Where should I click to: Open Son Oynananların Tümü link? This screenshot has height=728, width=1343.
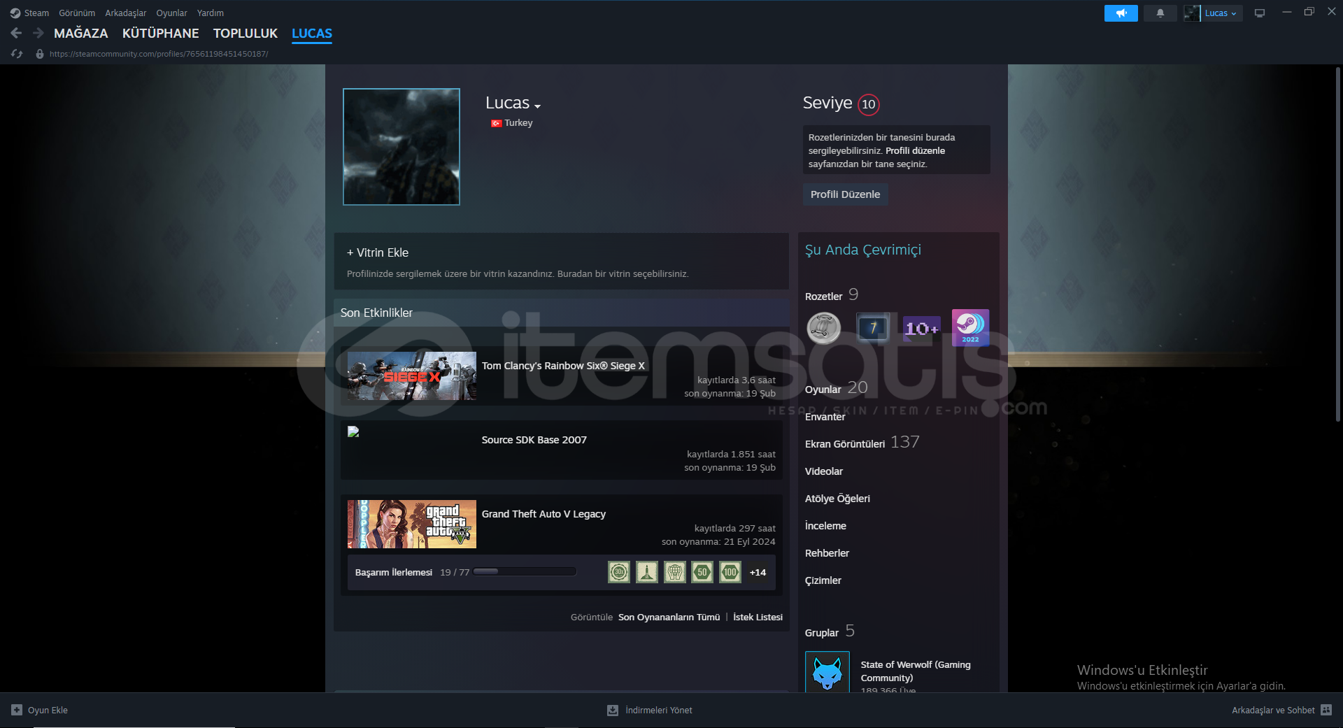tap(669, 617)
